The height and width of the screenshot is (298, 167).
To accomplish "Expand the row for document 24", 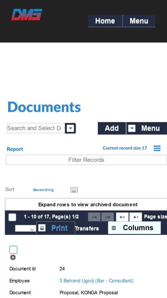I will coord(13,257).
